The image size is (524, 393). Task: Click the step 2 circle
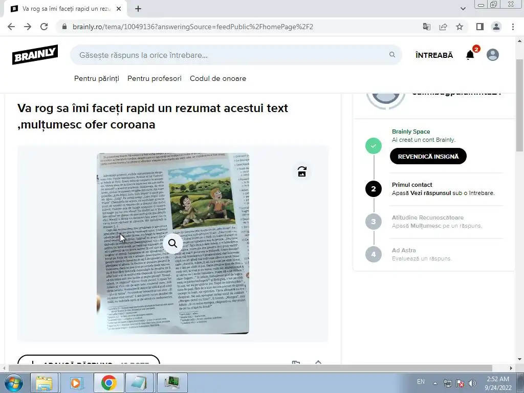coord(373,189)
